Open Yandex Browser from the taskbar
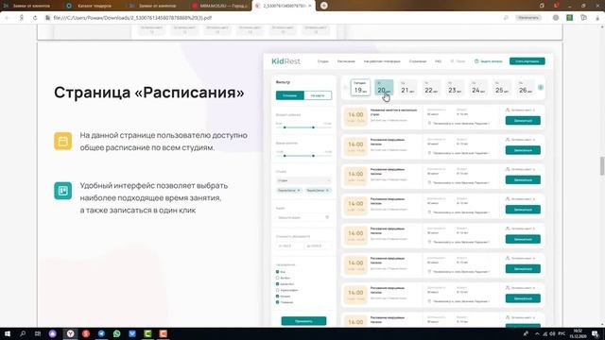This screenshot has height=340, width=605. point(70,333)
